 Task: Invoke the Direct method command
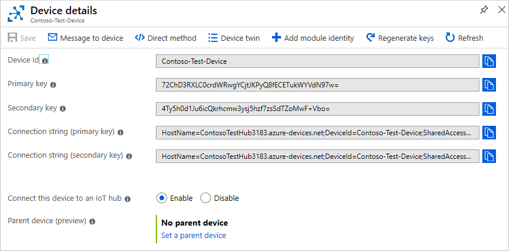point(165,38)
